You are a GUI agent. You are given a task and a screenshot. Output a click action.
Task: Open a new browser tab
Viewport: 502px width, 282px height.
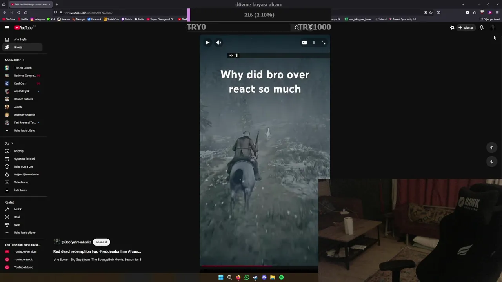(x=56, y=4)
